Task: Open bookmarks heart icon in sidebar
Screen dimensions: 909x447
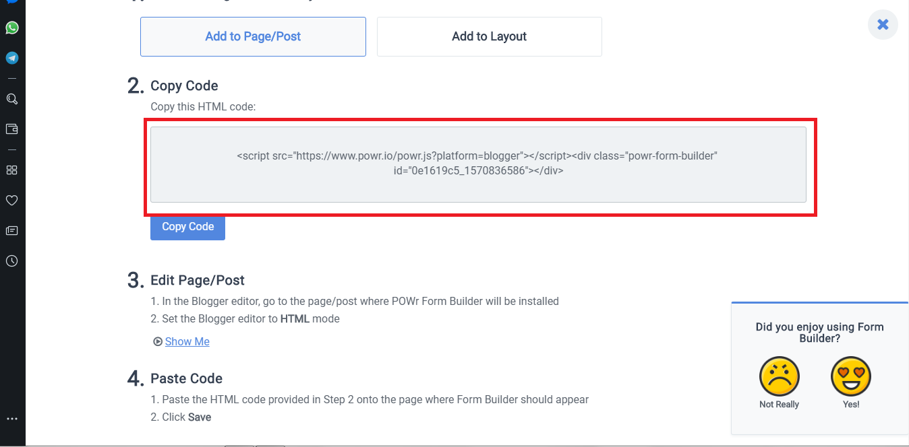Action: (12, 200)
